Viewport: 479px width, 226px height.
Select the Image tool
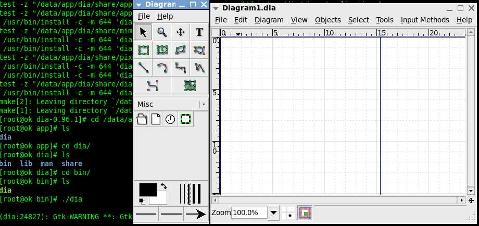pos(190,85)
